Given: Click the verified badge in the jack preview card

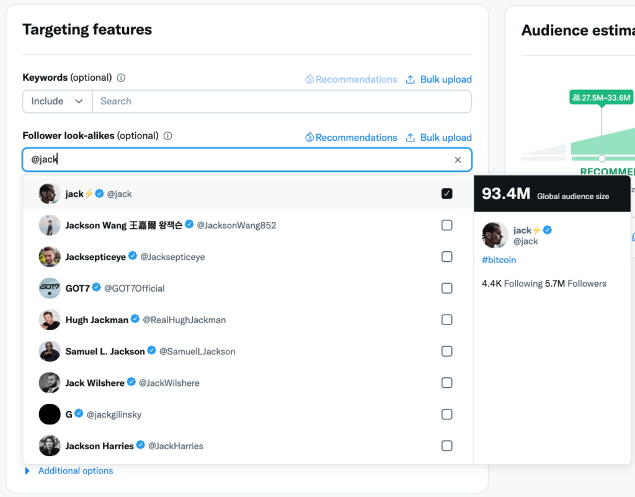Looking at the screenshot, I should pyautogui.click(x=548, y=230).
